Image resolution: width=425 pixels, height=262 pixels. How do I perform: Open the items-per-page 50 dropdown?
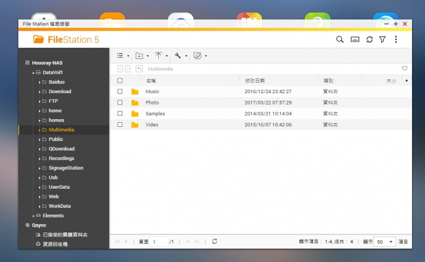pyautogui.click(x=384, y=242)
